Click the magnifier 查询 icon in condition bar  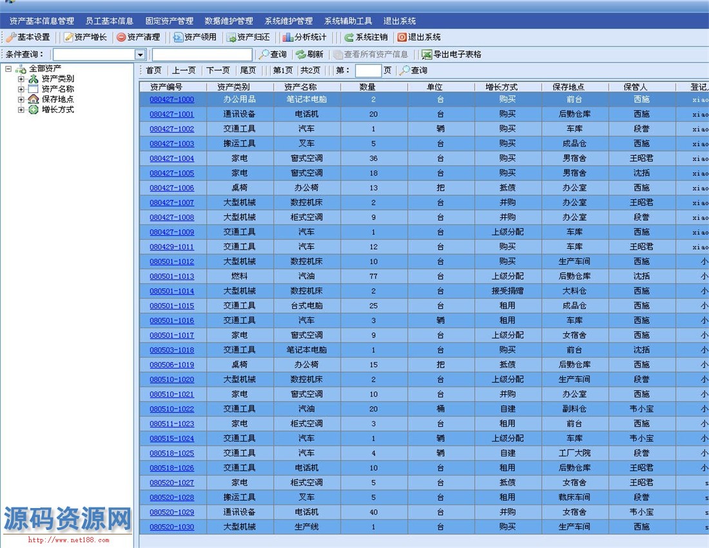[264, 55]
